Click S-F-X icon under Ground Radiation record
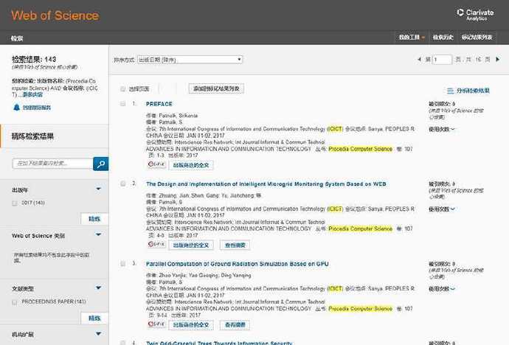 (156, 324)
